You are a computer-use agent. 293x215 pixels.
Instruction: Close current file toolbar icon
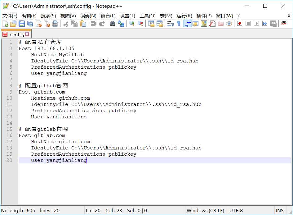[38, 24]
